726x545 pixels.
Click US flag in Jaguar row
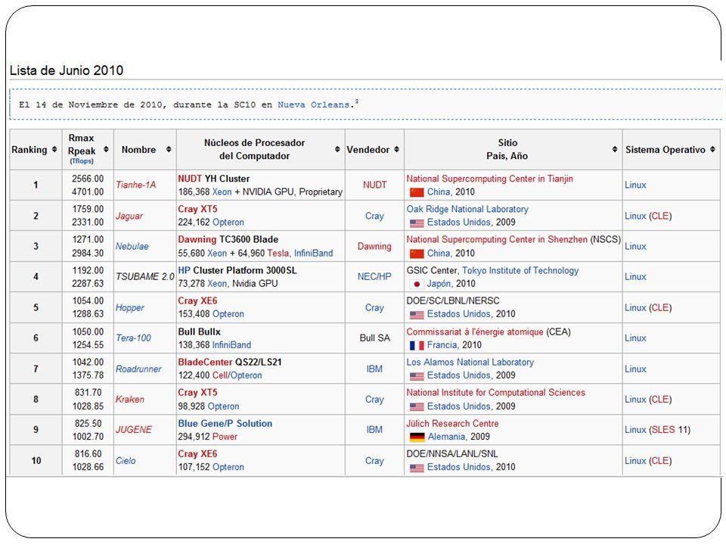coord(417,223)
